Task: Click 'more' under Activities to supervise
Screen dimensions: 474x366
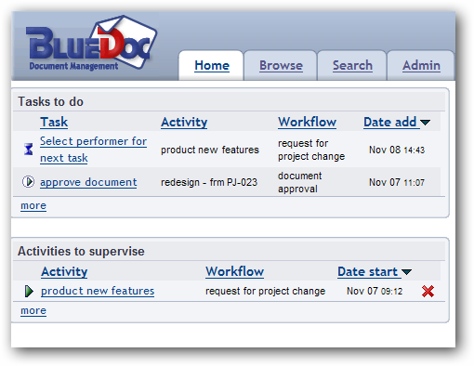Action: [x=33, y=310]
